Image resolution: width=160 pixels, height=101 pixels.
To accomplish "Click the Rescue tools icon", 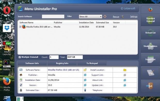I will click(122, 16).
